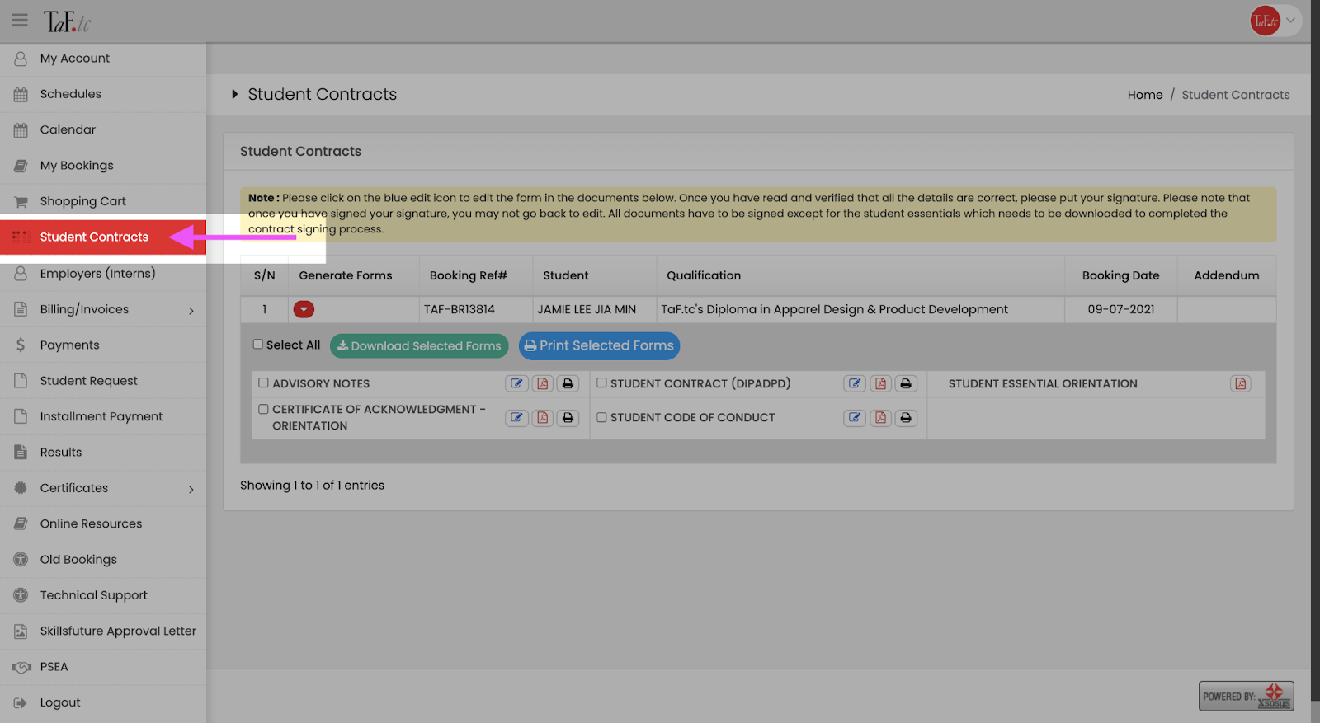Open My Bookings in the sidebar

tap(77, 166)
